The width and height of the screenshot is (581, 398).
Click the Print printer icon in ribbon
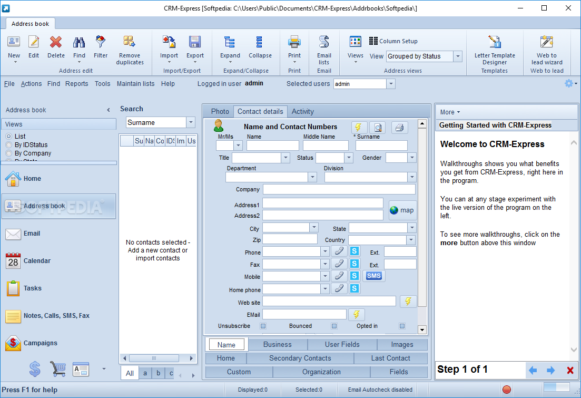click(x=294, y=42)
